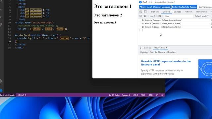Place cursor on the arr.forEach code line
Image resolution: width=212 pixels, height=119 pixels.
pyautogui.click(x=38, y=35)
